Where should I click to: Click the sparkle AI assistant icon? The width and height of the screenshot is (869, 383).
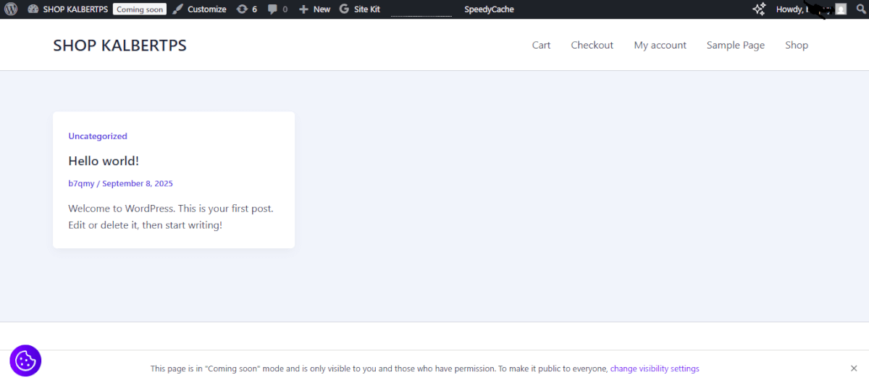click(x=759, y=9)
